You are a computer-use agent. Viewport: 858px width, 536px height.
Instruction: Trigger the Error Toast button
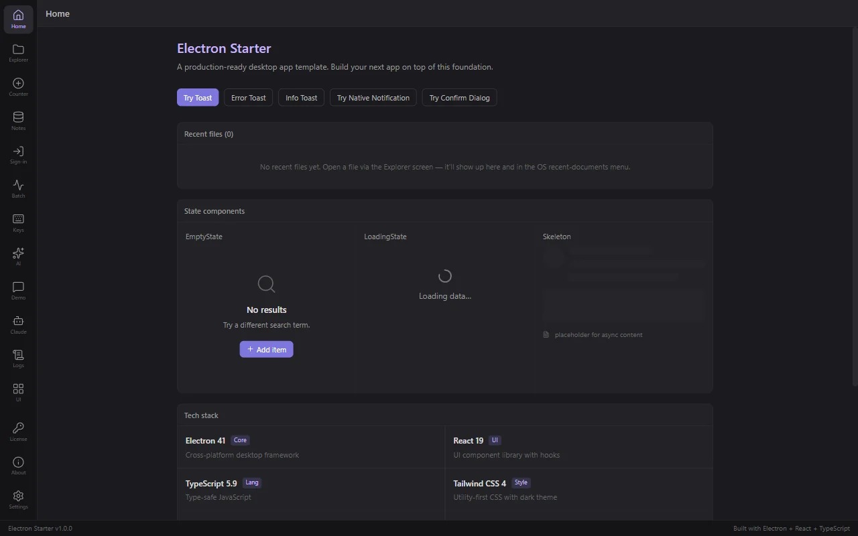coord(249,98)
